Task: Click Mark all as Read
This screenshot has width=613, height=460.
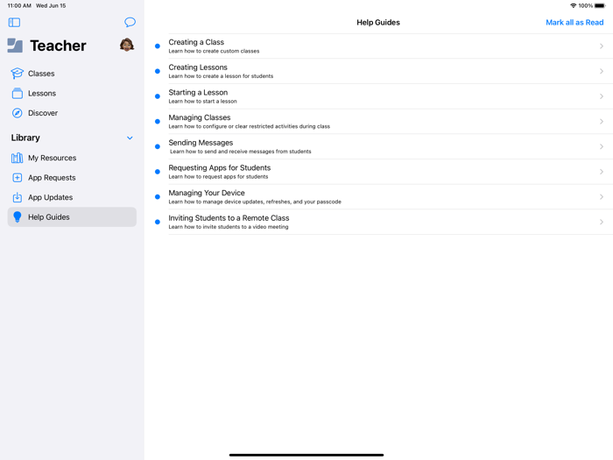Action: [x=574, y=22]
